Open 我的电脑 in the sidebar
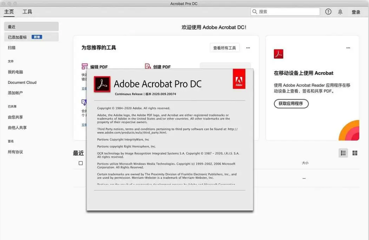The width and height of the screenshot is (369, 240). [x=16, y=72]
